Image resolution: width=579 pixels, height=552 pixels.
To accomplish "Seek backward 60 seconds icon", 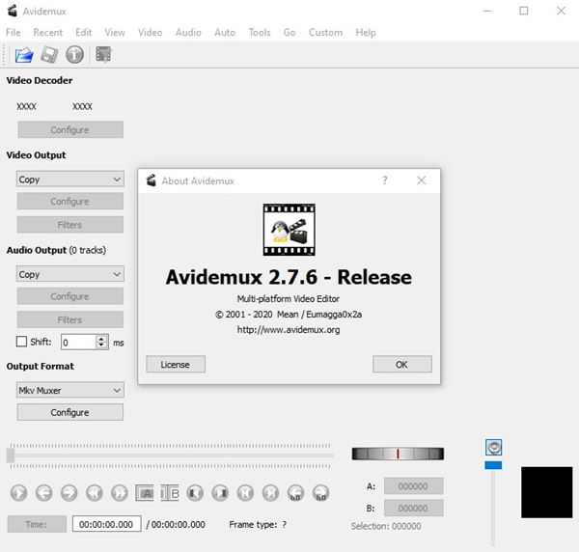I will [296, 493].
